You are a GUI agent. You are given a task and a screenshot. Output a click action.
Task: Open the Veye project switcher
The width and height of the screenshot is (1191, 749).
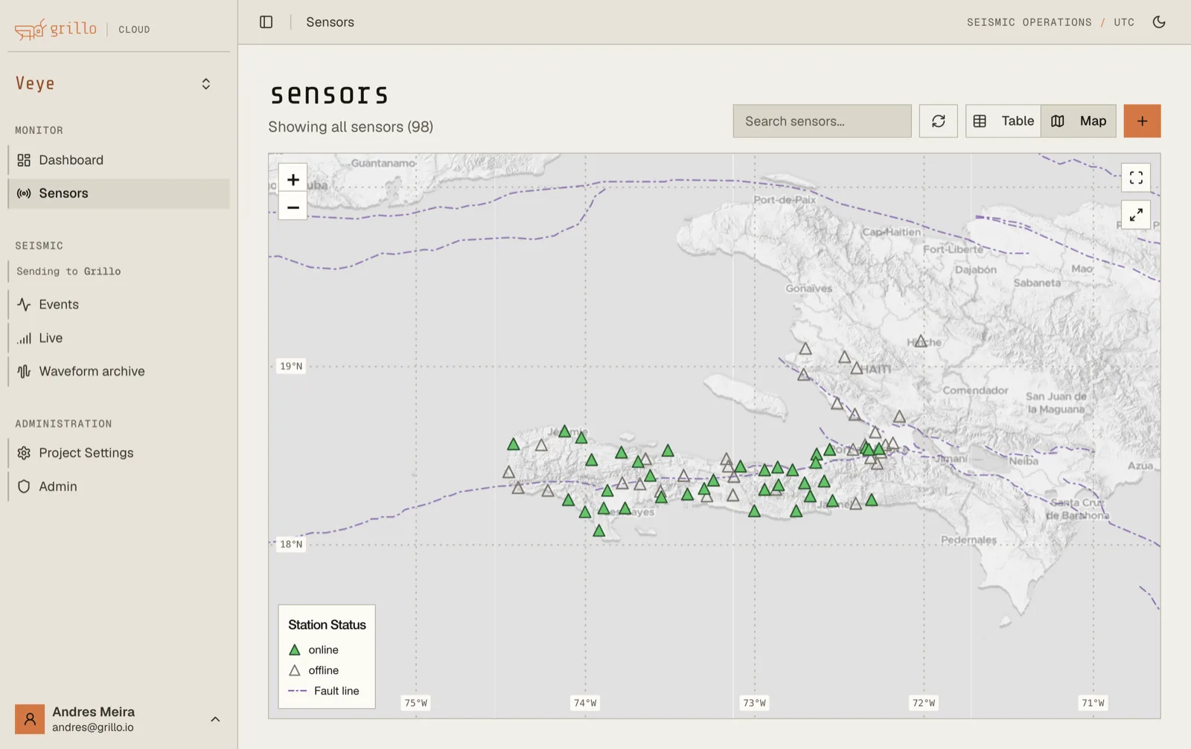point(113,83)
